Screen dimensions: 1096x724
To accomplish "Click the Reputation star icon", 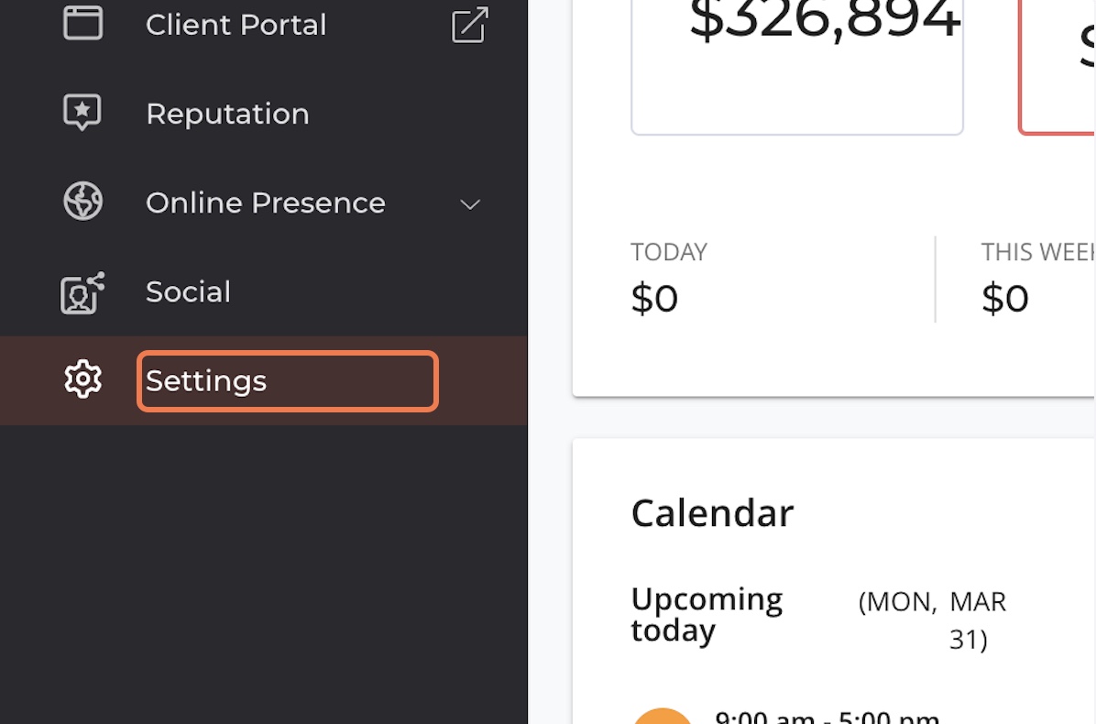I will (82, 113).
